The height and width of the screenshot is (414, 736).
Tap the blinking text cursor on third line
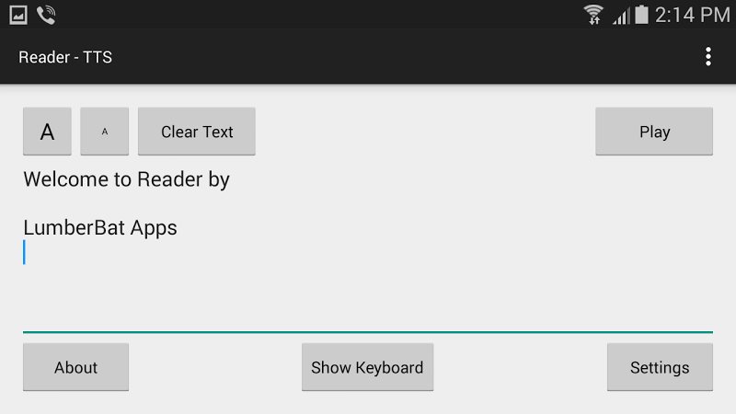click(25, 253)
